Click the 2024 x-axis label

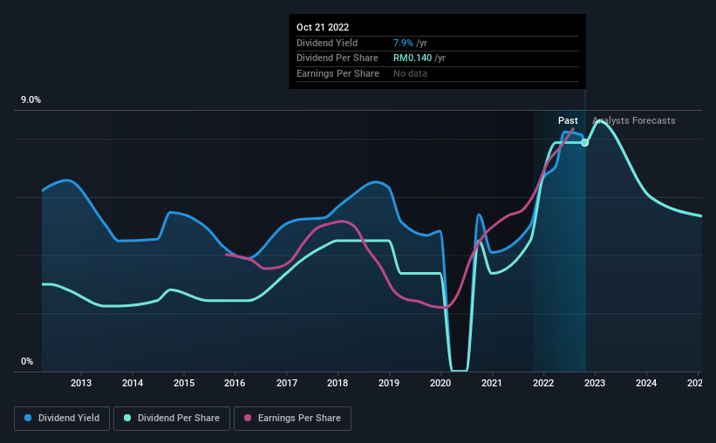pos(646,383)
